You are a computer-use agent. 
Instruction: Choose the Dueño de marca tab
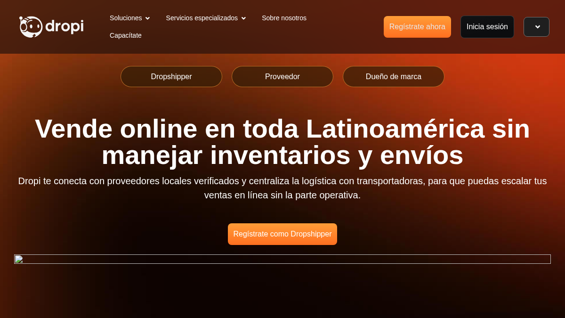pyautogui.click(x=394, y=76)
